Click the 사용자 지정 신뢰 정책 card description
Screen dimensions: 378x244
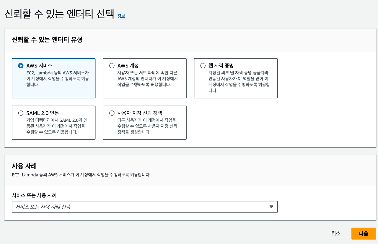coord(147,126)
